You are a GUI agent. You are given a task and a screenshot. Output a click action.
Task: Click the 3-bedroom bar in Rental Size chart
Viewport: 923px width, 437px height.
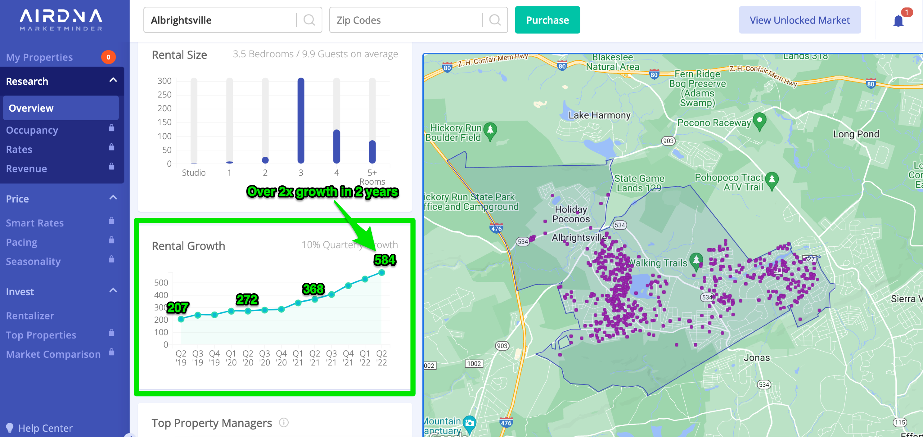point(301,121)
